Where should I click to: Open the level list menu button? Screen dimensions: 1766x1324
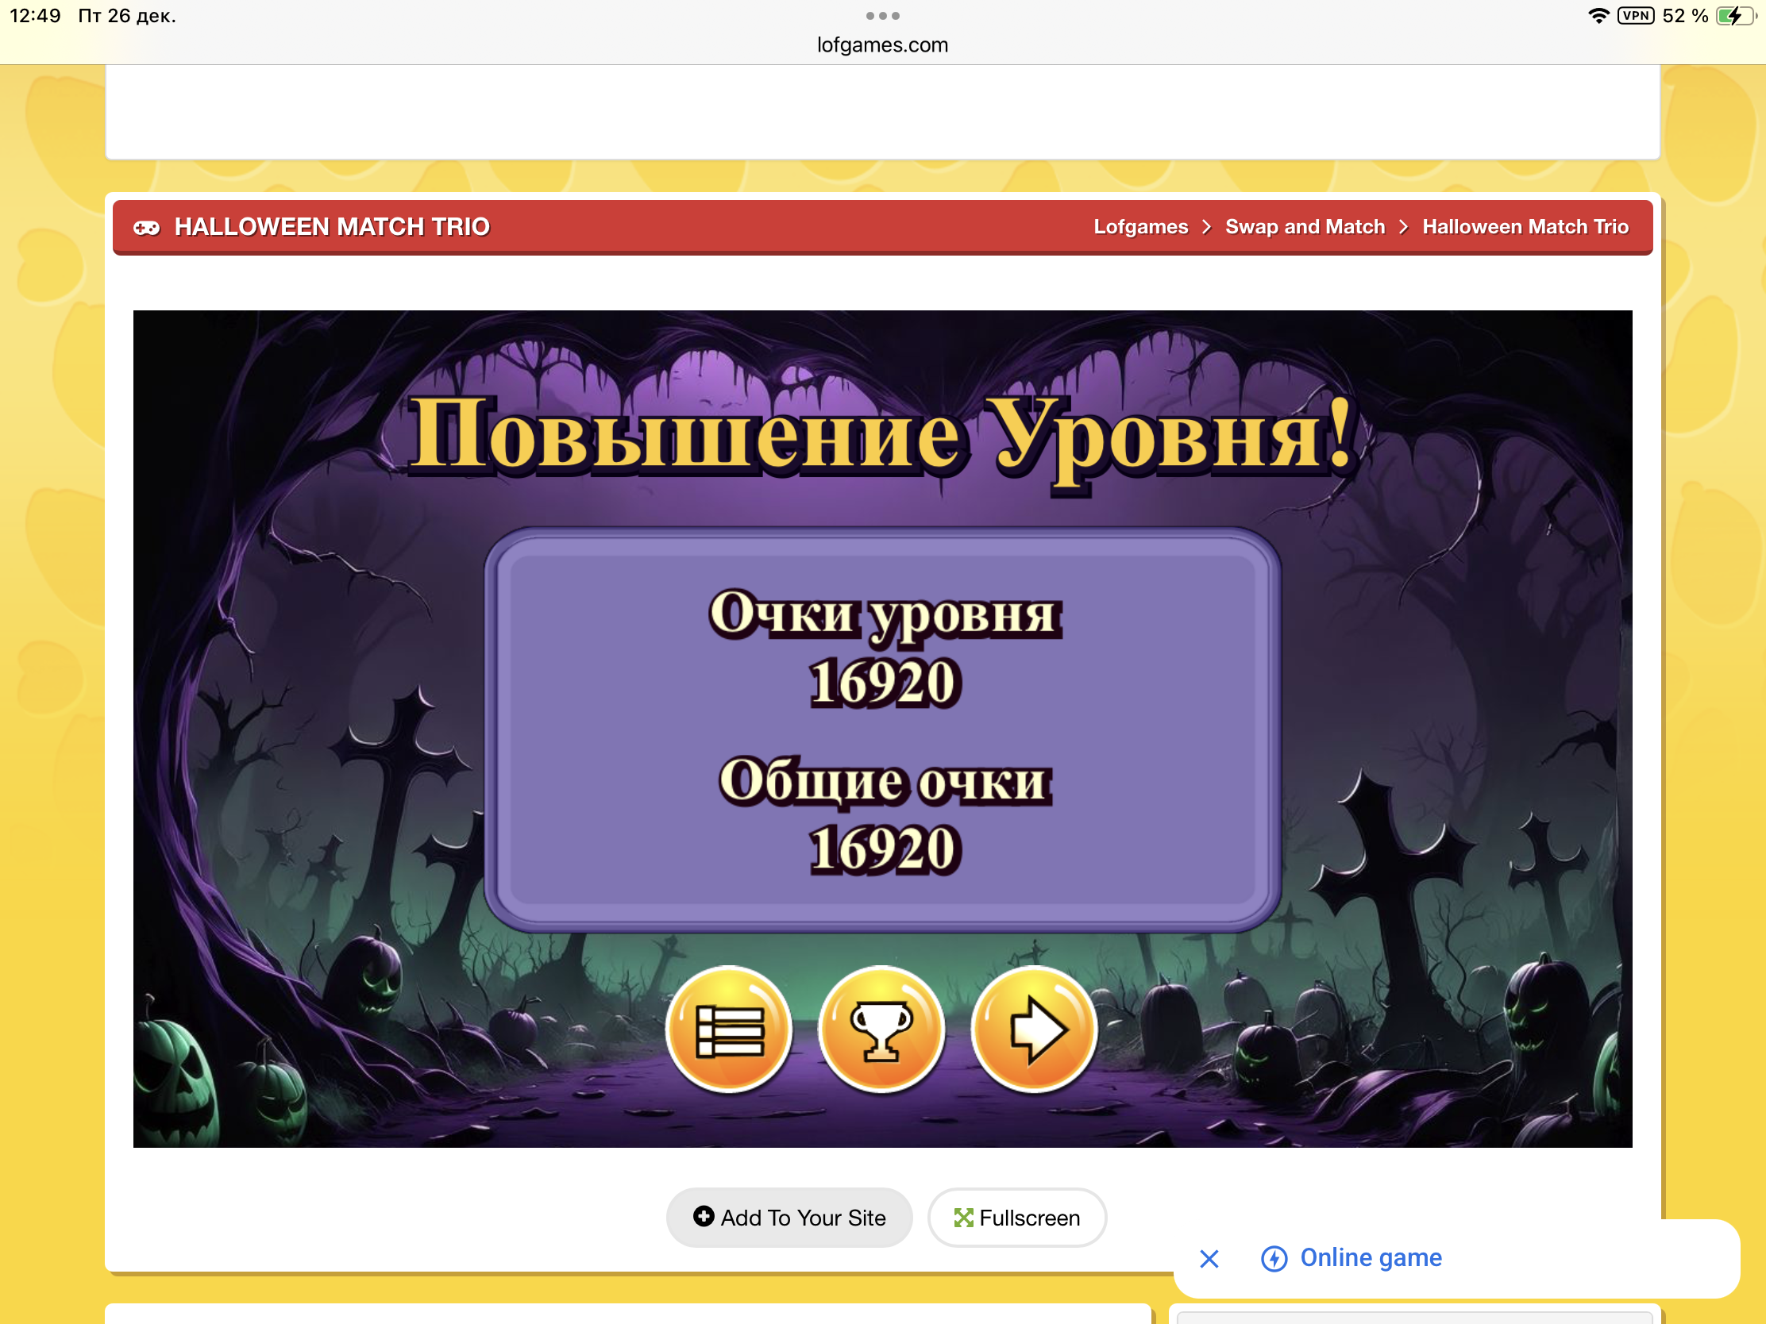pos(729,1029)
